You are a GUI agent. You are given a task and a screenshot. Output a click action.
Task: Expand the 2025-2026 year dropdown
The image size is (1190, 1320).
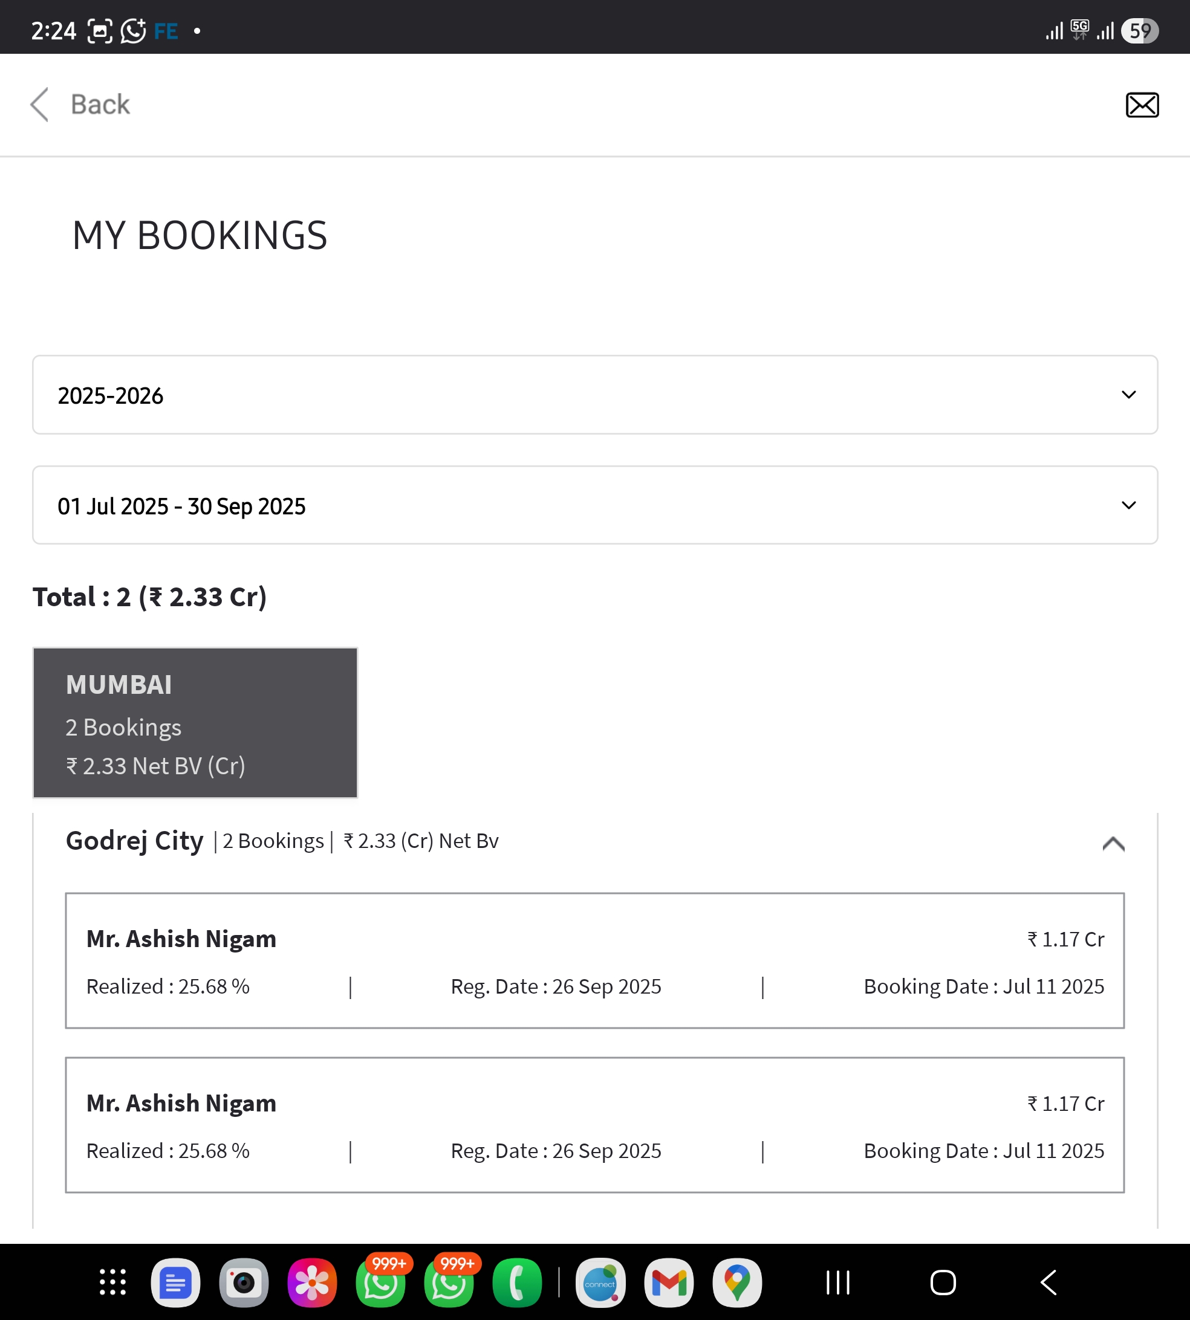[x=595, y=395]
